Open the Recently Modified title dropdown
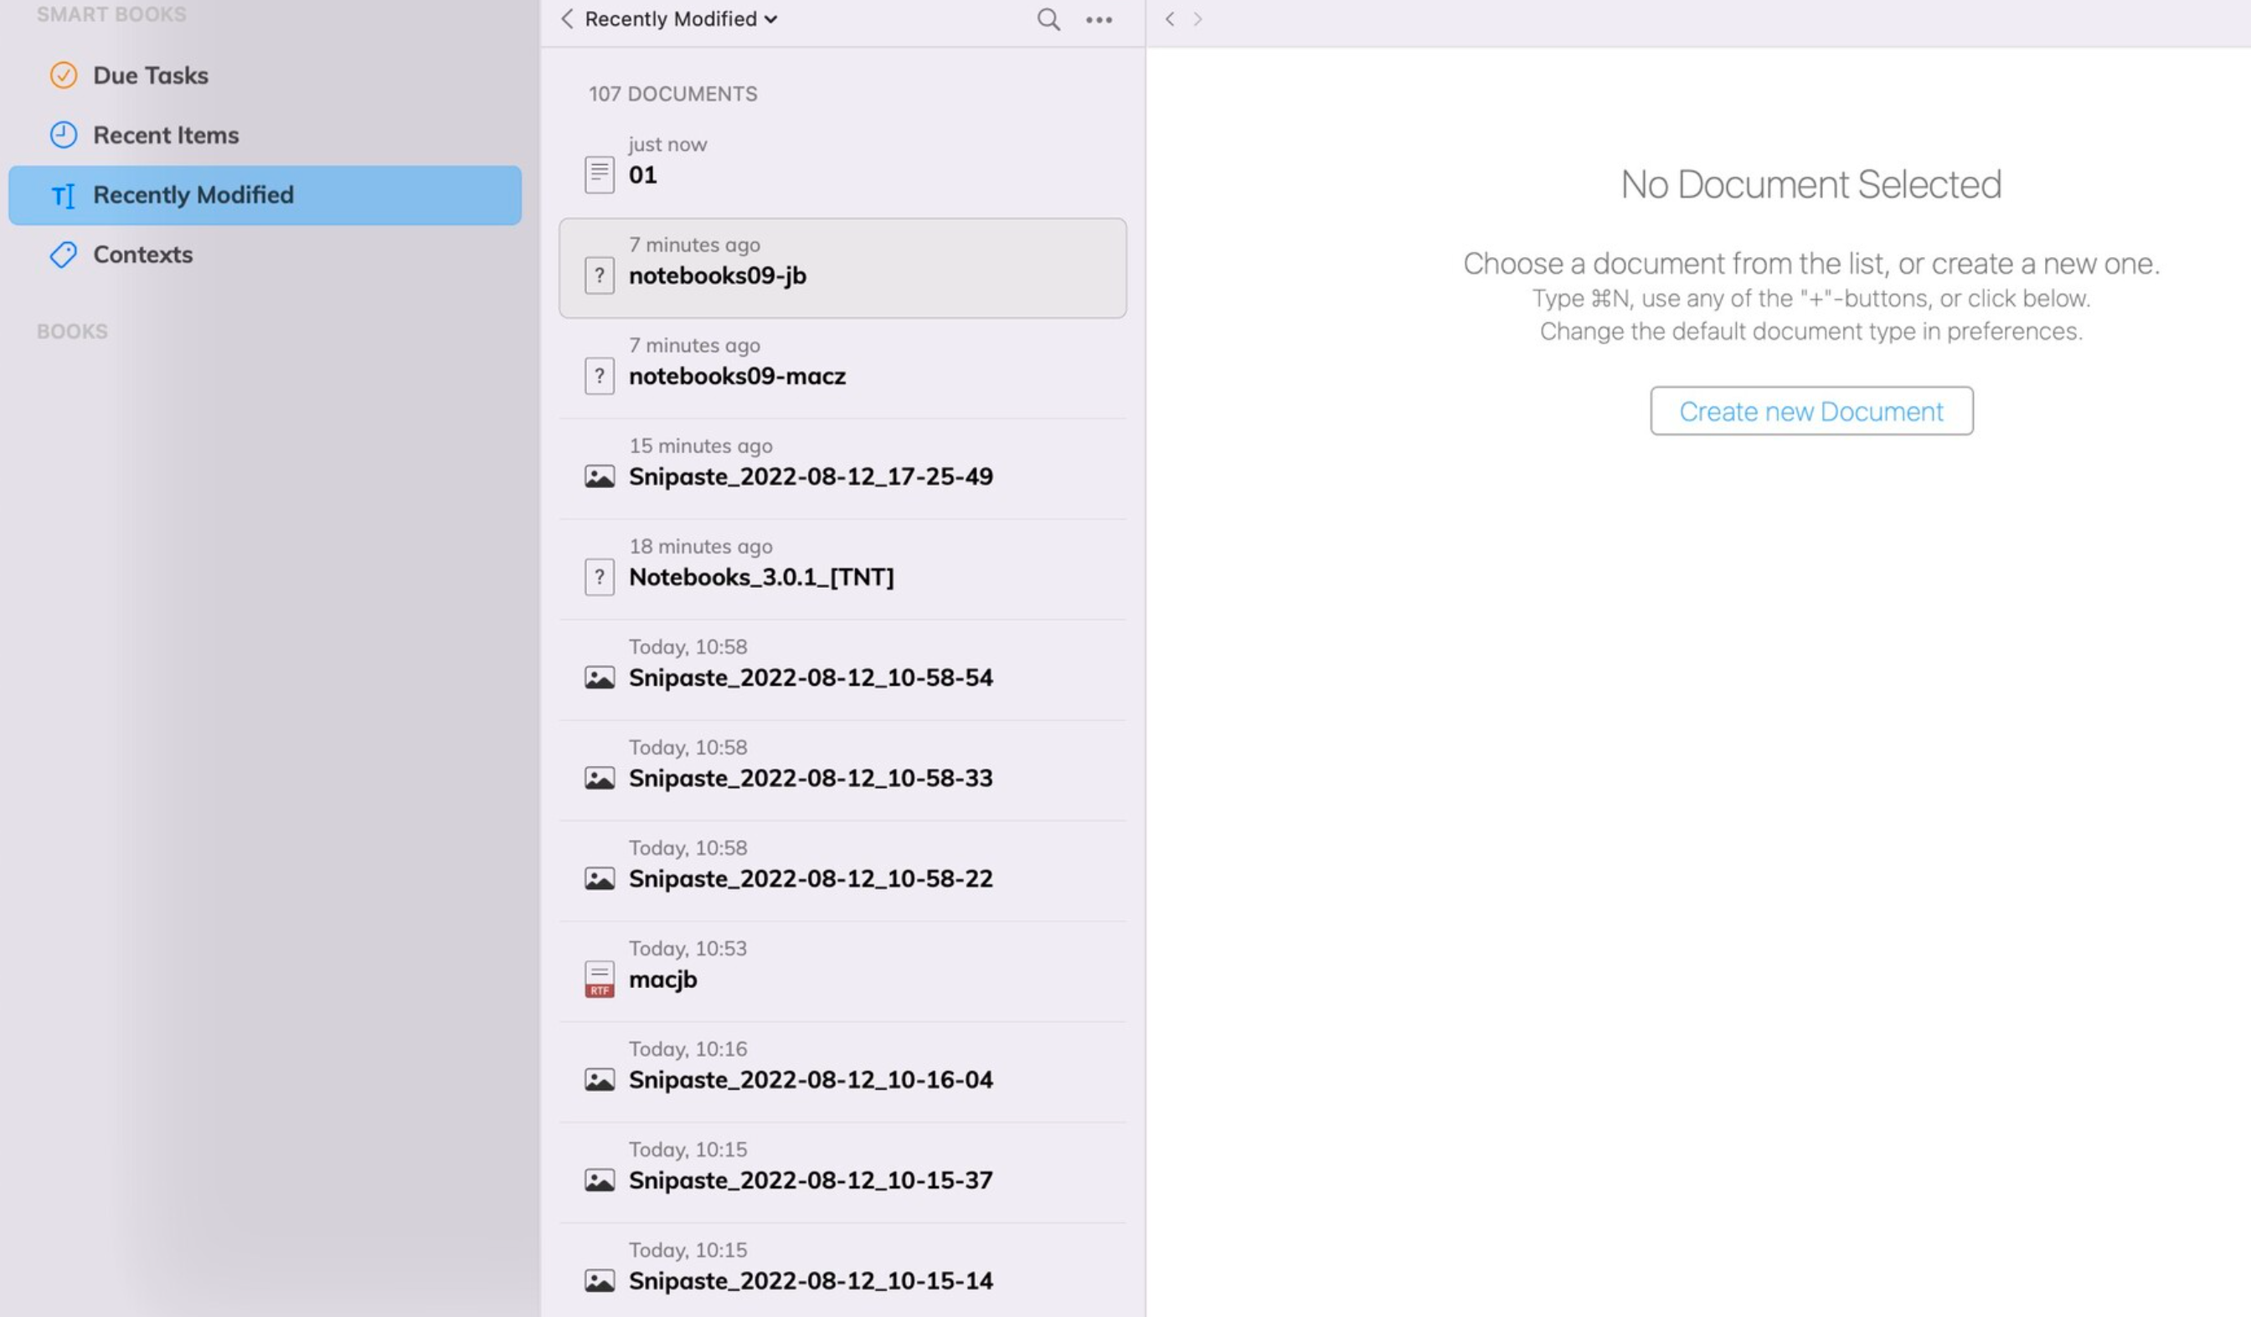Screen dimensions: 2251x1317 [x=681, y=18]
